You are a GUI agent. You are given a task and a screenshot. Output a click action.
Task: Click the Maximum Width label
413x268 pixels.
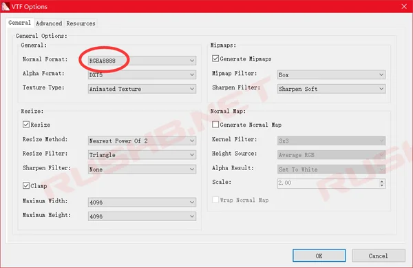click(x=45, y=200)
